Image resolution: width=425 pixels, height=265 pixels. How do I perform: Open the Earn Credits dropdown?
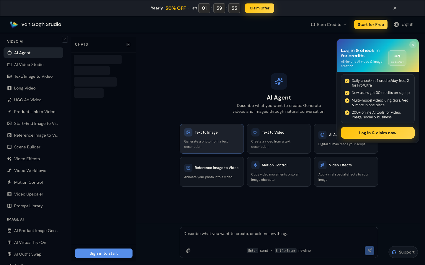(x=329, y=24)
